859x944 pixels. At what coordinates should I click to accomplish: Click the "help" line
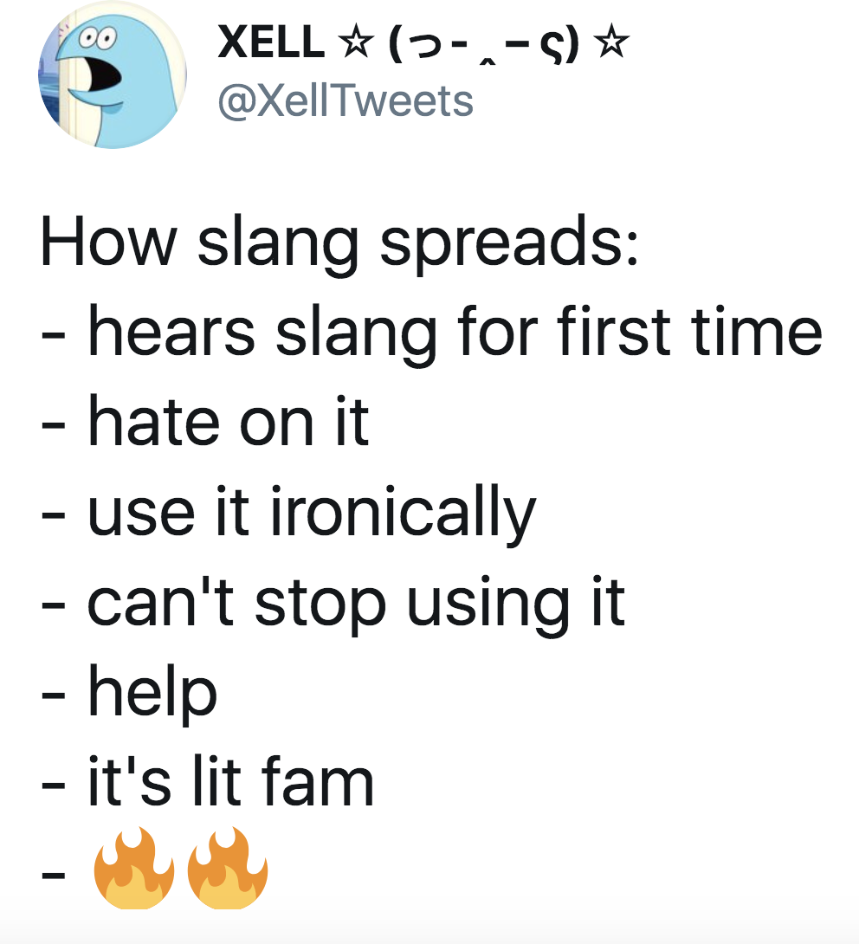(152, 694)
